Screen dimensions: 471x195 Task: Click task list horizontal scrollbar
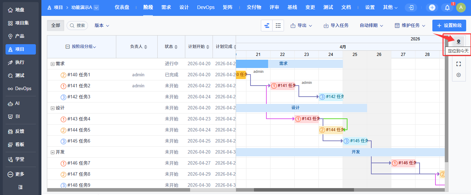click(x=119, y=190)
